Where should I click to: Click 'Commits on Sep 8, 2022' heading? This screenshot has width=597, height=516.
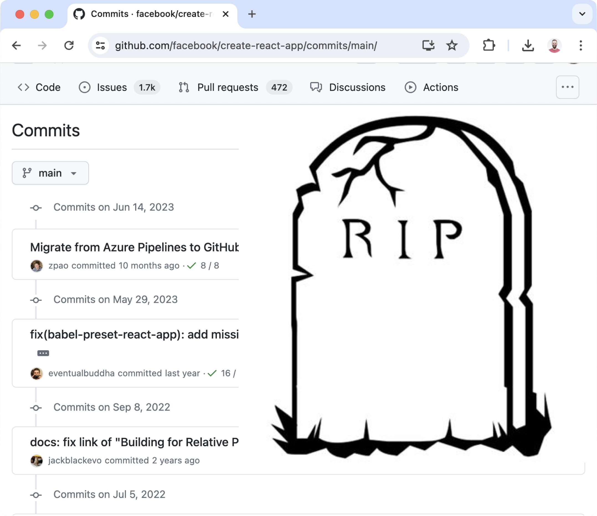[112, 407]
